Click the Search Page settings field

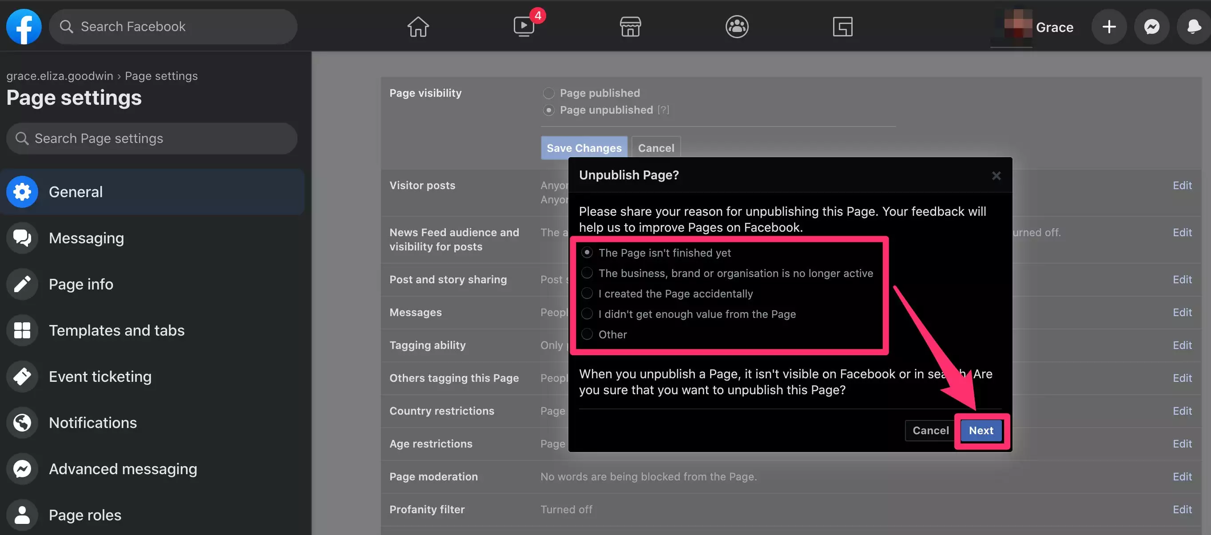151,138
